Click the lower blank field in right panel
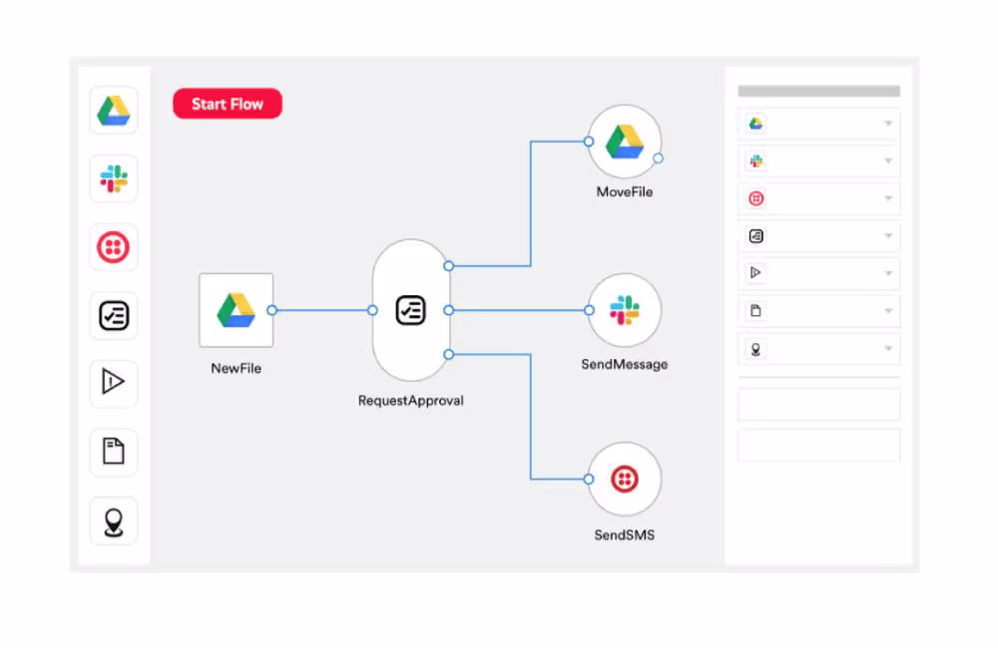Viewport: 998px width, 648px height. click(819, 446)
